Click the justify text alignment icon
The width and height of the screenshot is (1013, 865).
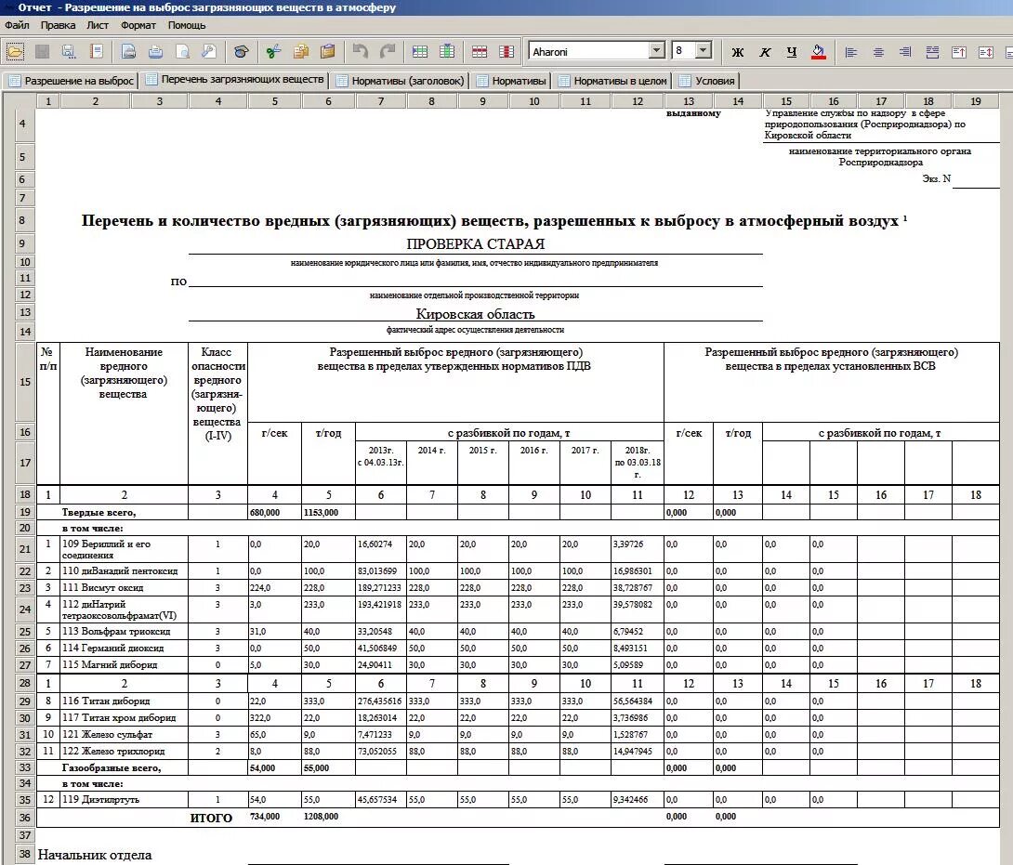932,52
